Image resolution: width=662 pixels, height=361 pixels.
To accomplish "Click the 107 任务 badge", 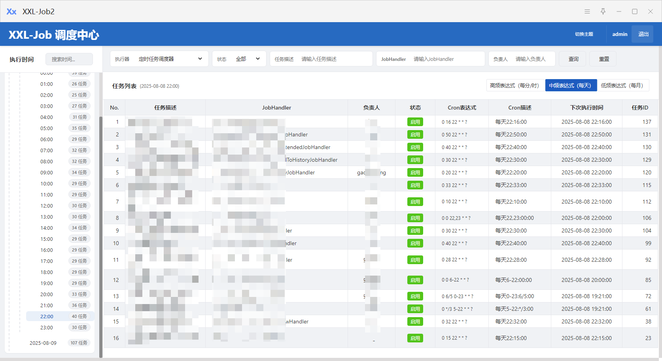I will pos(79,343).
